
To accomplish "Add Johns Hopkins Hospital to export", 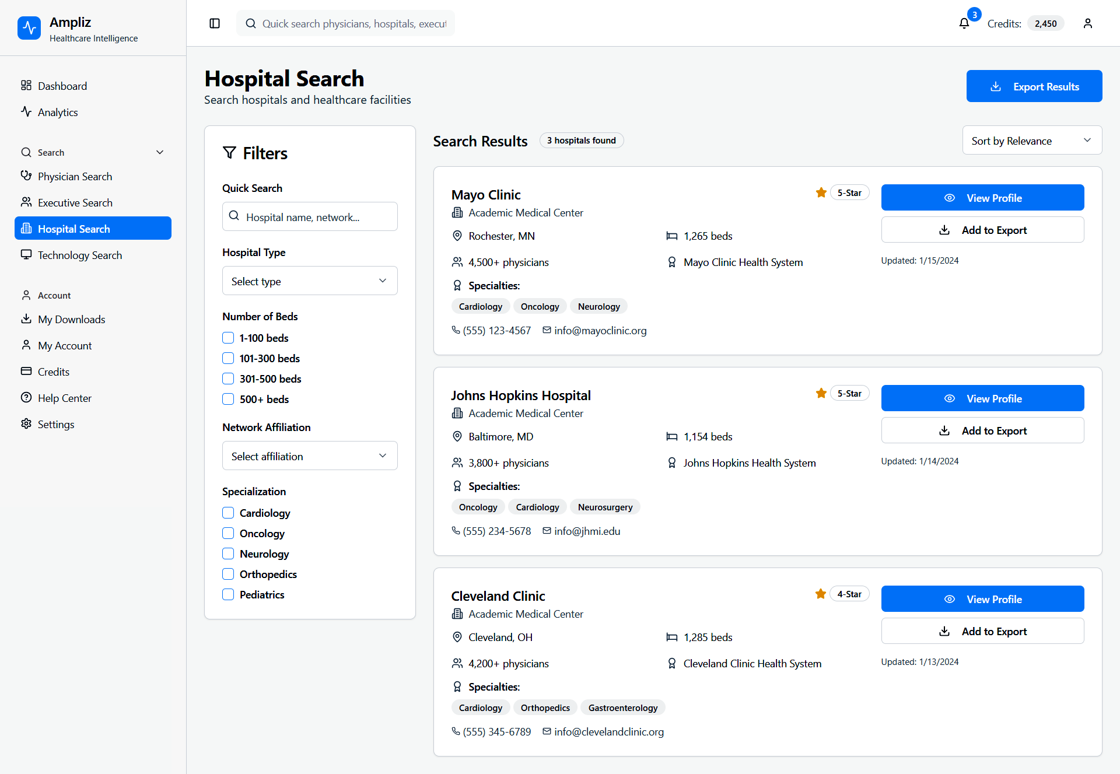I will pos(982,430).
